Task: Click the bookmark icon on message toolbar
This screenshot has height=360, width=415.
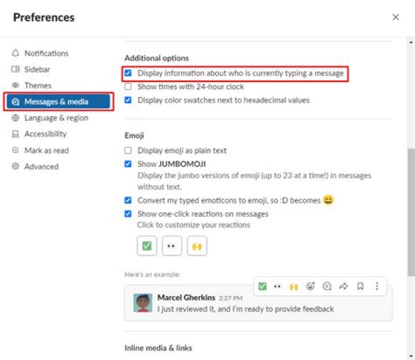Action: click(x=360, y=286)
